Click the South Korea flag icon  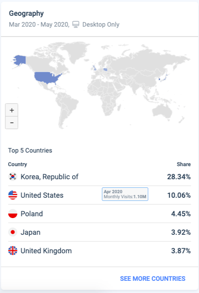[x=13, y=177]
